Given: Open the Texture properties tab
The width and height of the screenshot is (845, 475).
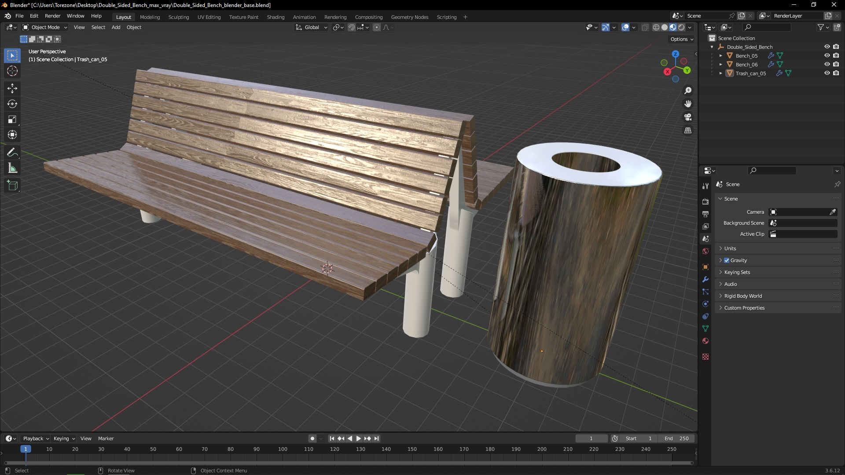Looking at the screenshot, I should click(705, 357).
